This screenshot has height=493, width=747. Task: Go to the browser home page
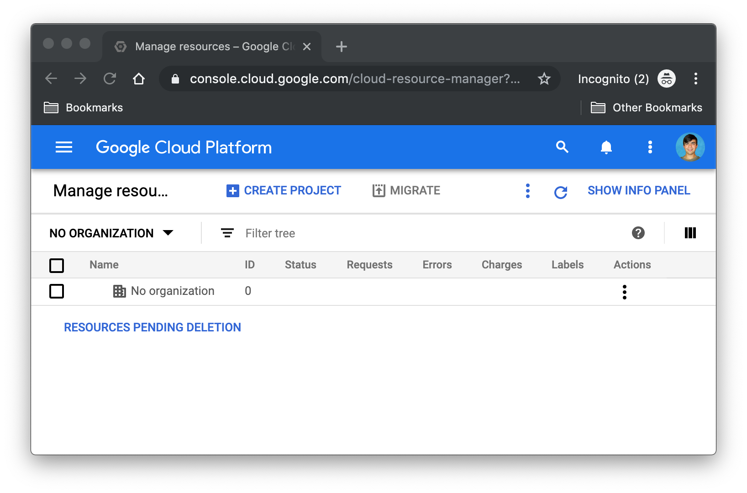pyautogui.click(x=139, y=79)
